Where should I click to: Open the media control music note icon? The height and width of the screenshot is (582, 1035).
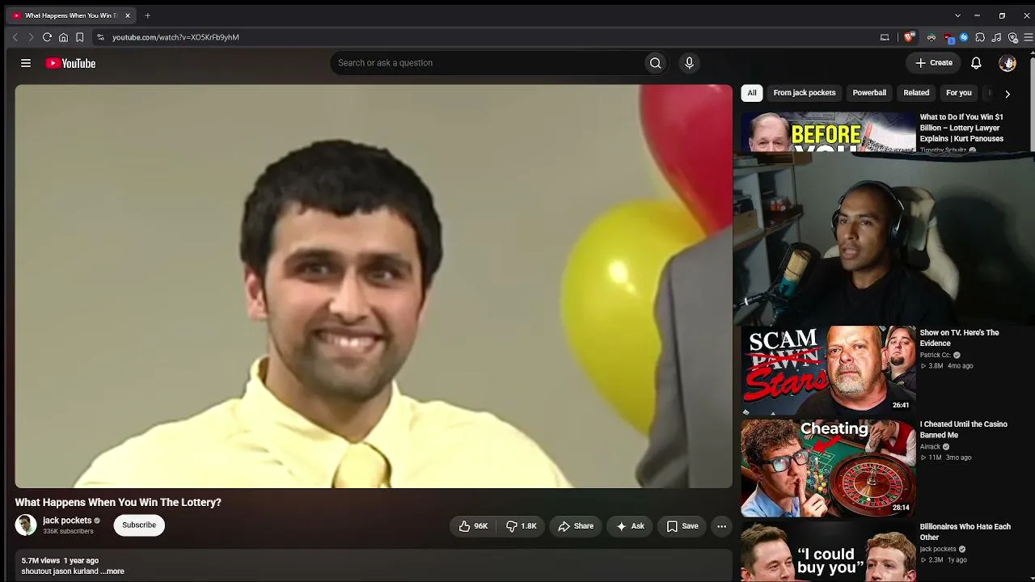click(996, 37)
